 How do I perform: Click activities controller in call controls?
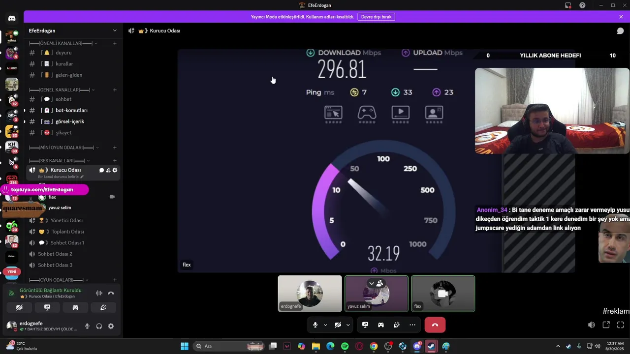pos(381,325)
